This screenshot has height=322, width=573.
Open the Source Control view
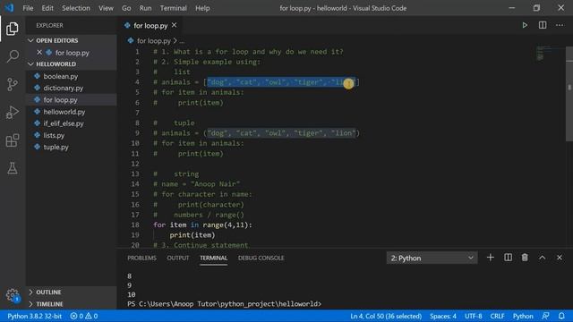(12, 84)
